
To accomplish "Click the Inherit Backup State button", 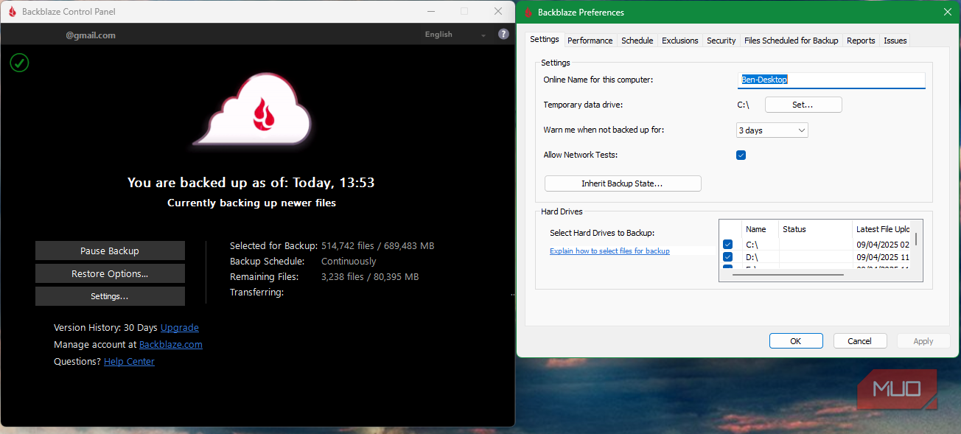I will (623, 183).
